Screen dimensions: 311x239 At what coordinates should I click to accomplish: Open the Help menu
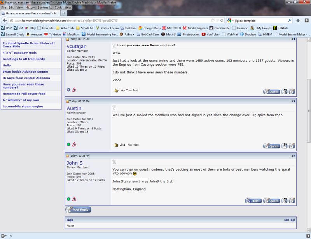point(68,7)
